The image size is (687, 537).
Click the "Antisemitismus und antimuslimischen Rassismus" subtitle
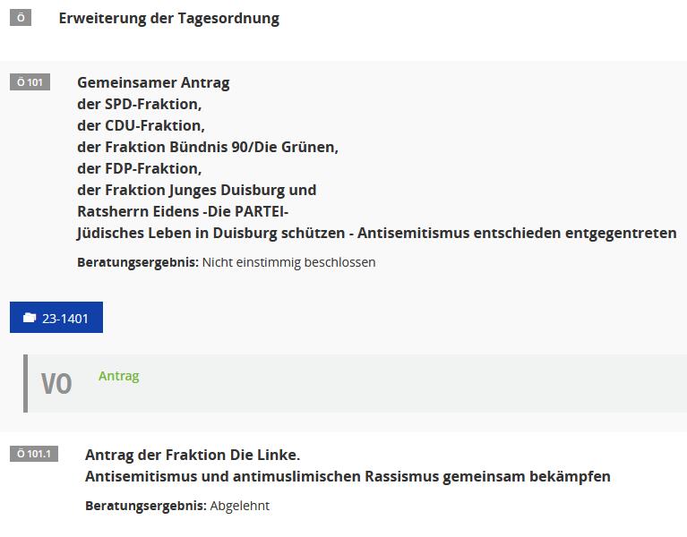pyautogui.click(x=348, y=476)
